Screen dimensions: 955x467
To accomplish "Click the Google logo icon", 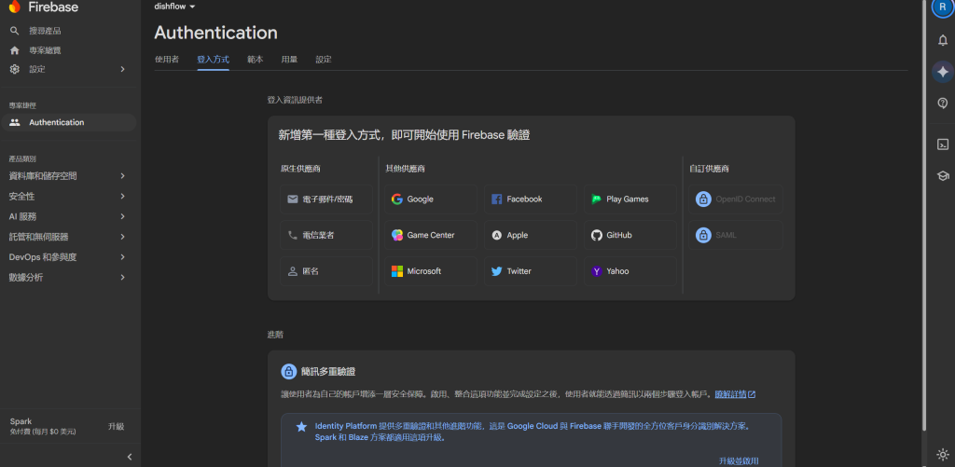I will click(x=397, y=199).
